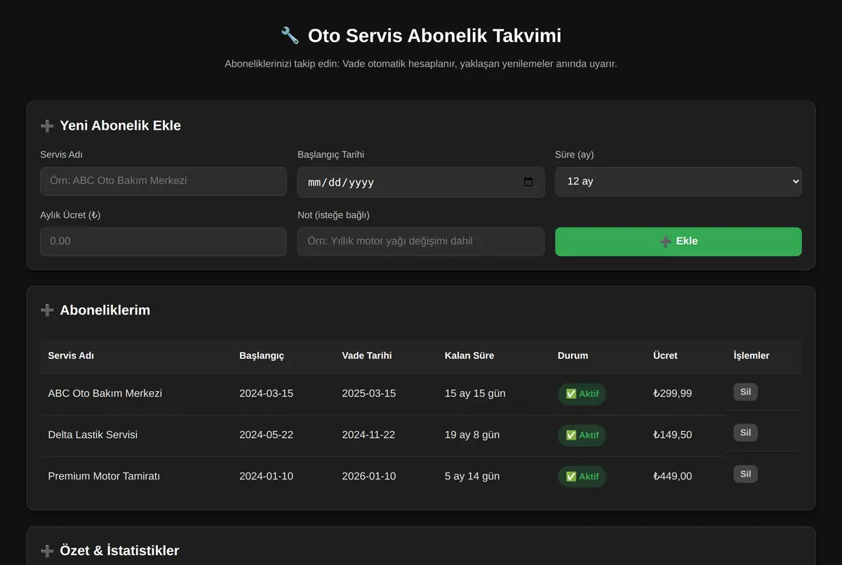Screen dimensions: 842x565
Task: Click the due date 2024-11-22
Action: [368, 435]
